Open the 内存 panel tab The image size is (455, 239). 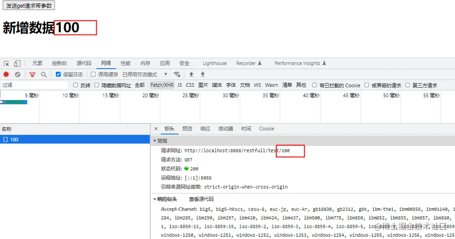145,63
